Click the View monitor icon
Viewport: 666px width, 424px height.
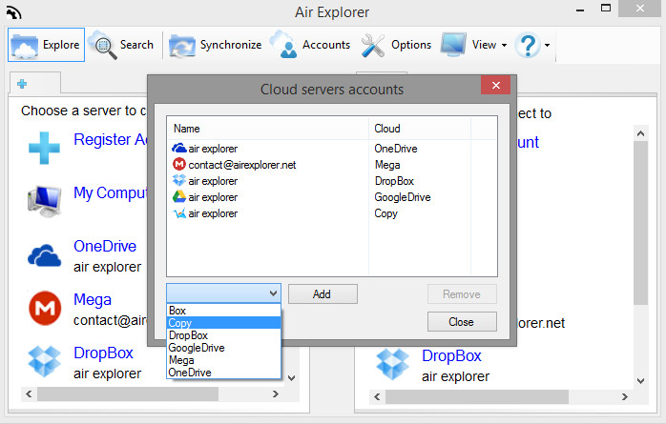pyautogui.click(x=453, y=45)
